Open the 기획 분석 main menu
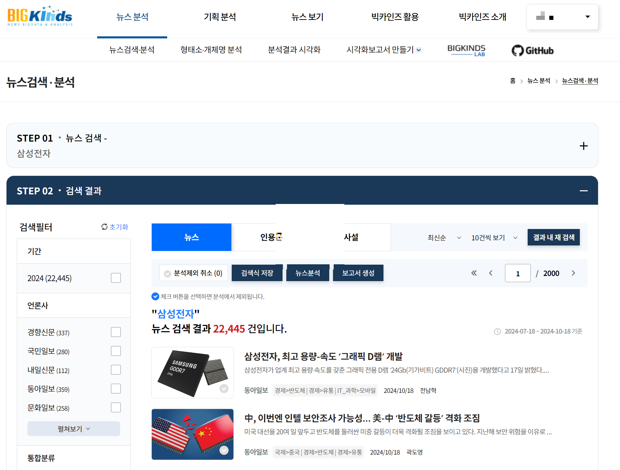Screen dimensions: 620x470 click(x=220, y=17)
